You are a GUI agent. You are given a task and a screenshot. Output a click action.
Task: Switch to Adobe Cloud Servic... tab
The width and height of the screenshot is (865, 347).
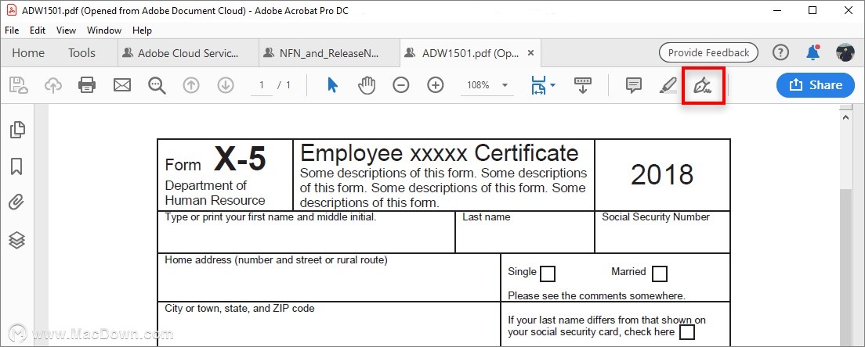click(x=188, y=53)
